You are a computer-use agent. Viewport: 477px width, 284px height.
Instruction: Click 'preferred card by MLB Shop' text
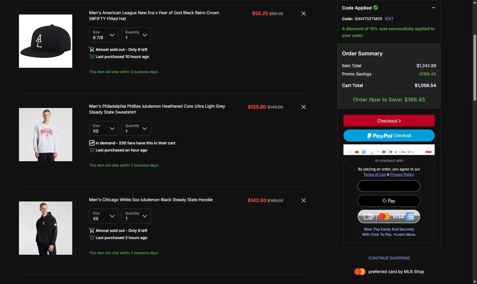pos(396,272)
